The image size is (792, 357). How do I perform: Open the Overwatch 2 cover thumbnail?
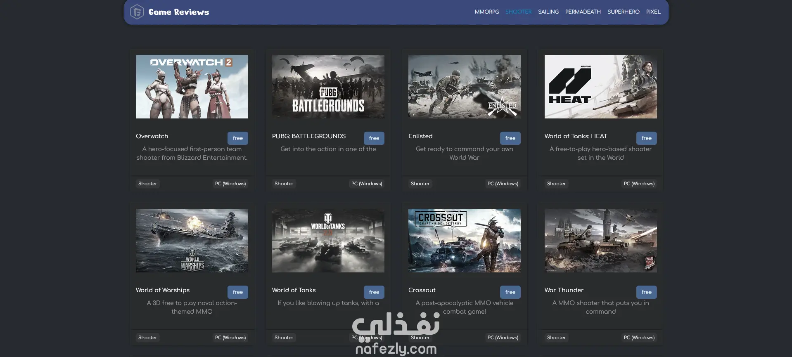(x=192, y=87)
